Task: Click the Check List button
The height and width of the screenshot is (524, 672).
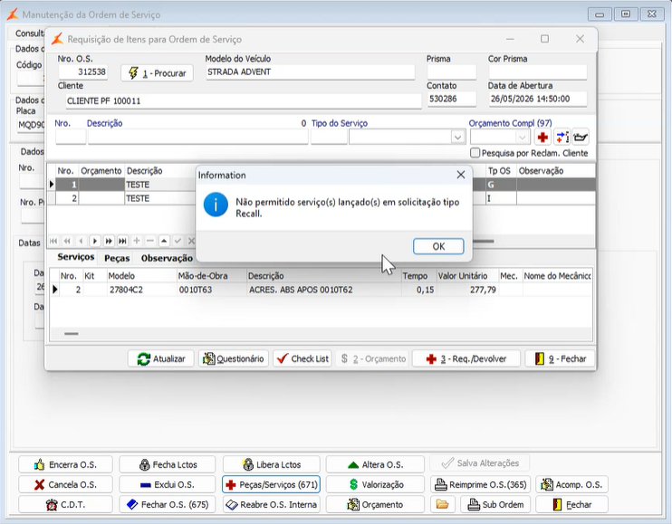Action: tap(302, 358)
